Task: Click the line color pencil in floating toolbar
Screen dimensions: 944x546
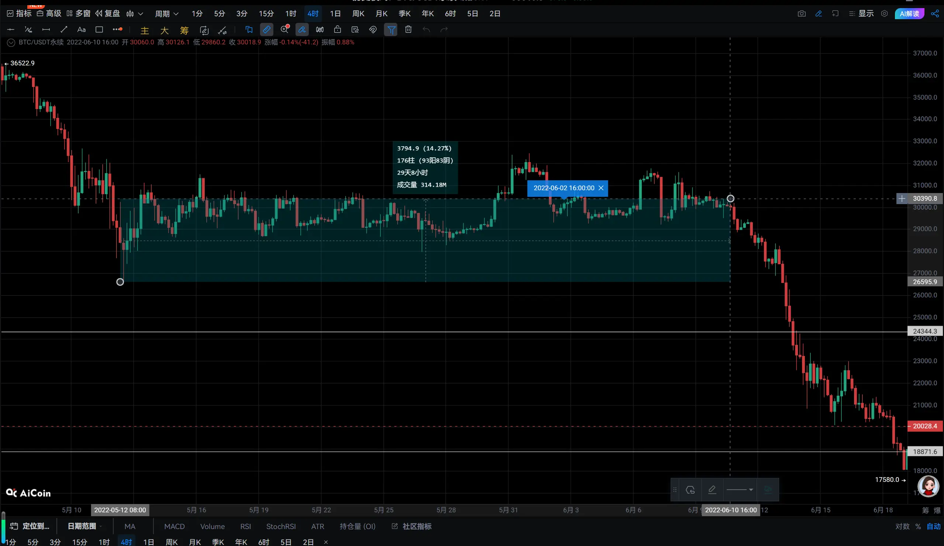Action: pos(712,490)
